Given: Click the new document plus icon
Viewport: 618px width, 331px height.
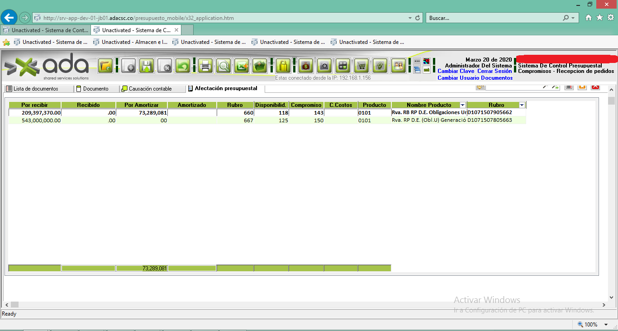Looking at the screenshot, I should tap(129, 66).
